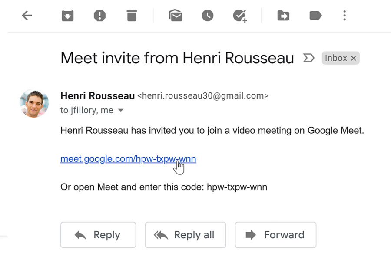Apply a label to the email

coord(315,15)
